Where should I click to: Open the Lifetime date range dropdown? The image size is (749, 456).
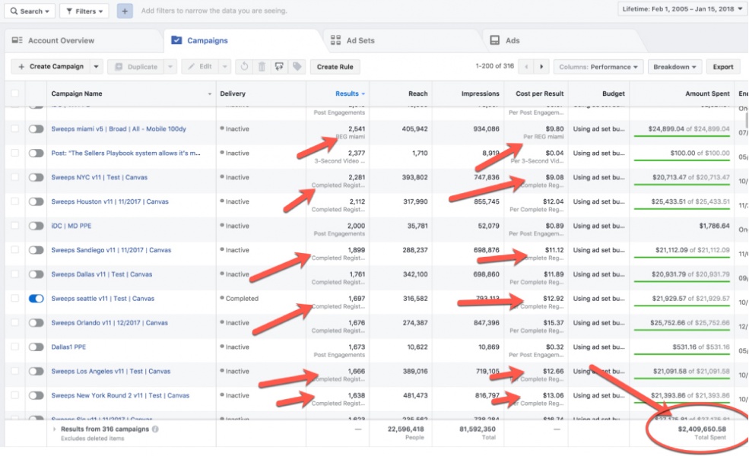click(x=682, y=9)
